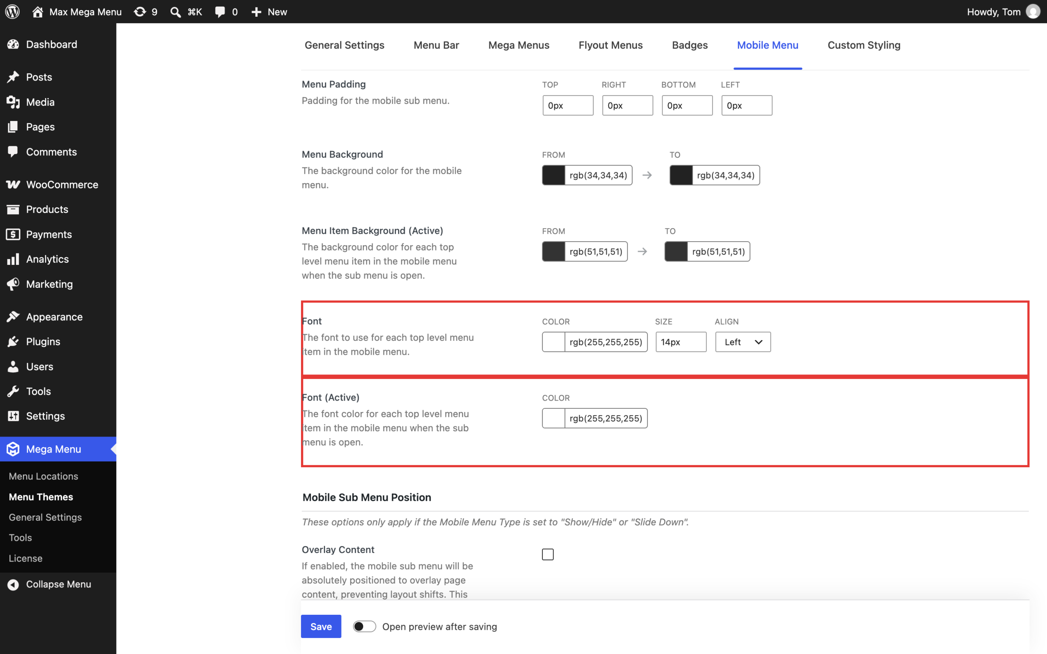Open the Posts pin icon
The width and height of the screenshot is (1047, 654).
[13, 77]
